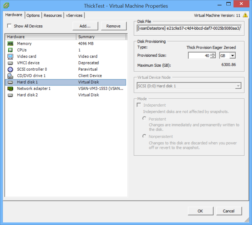This screenshot has width=252, height=225.
Task: Click the SCSI controller 0 icon
Action: coord(10,69)
